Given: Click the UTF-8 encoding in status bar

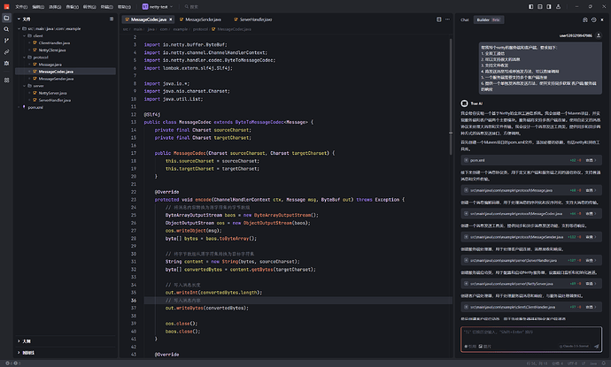Looking at the screenshot, I should [572, 363].
